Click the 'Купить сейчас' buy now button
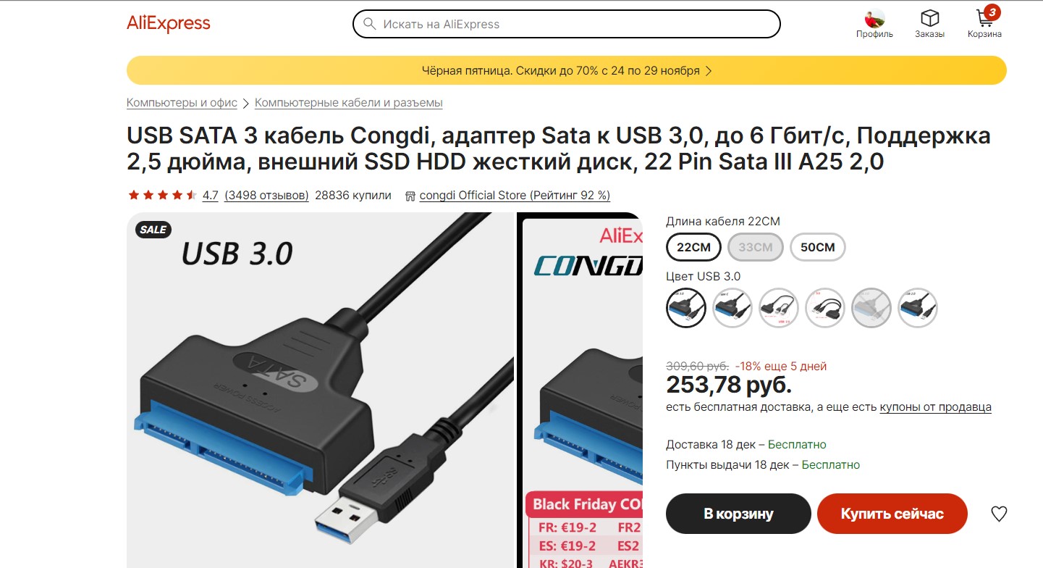 [892, 514]
